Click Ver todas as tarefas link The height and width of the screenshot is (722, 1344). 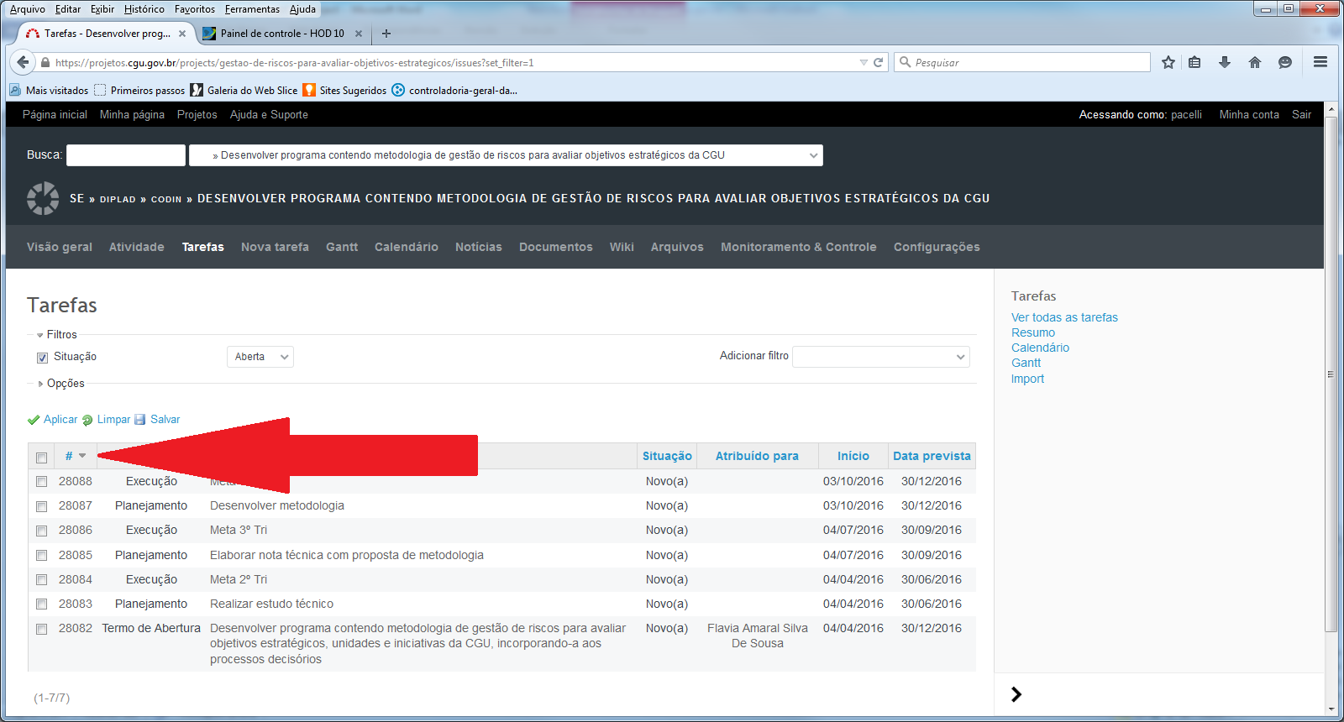pyautogui.click(x=1064, y=317)
